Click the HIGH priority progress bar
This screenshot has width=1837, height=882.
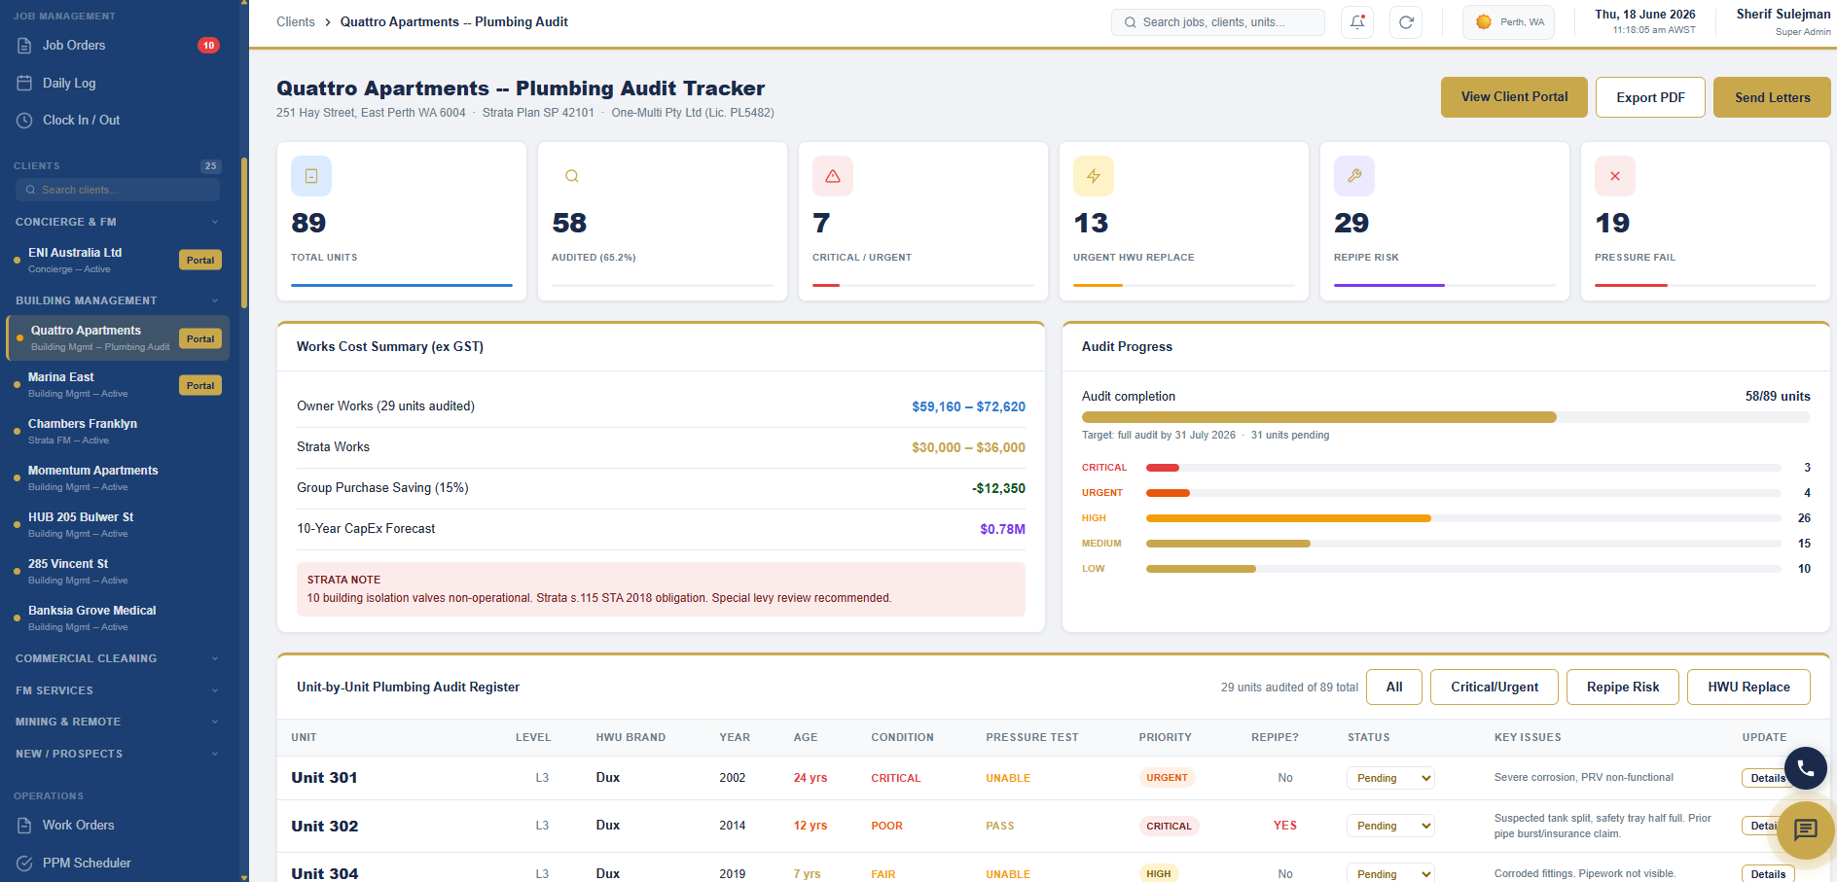click(1463, 518)
